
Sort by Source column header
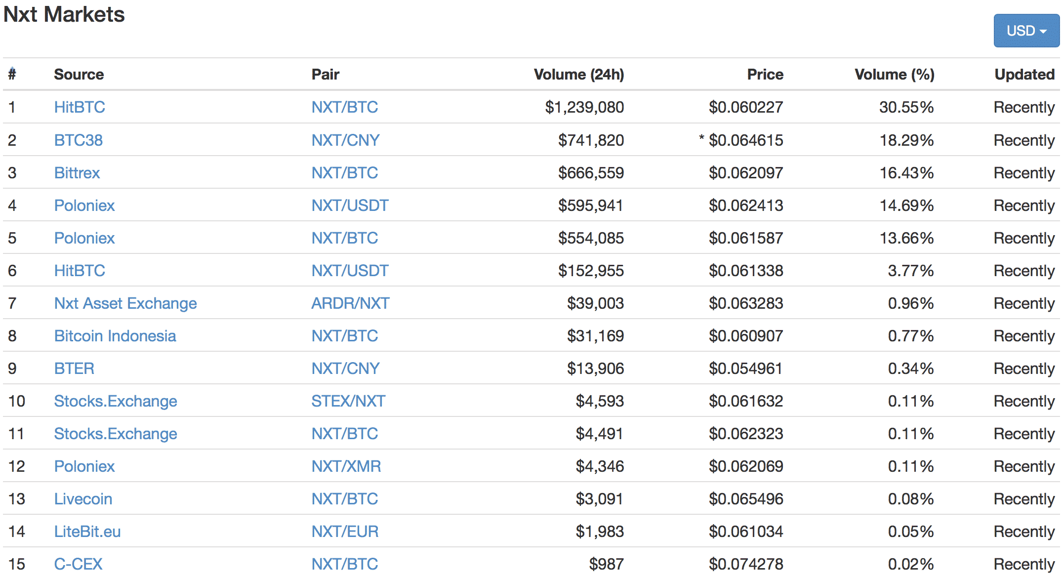coord(79,74)
